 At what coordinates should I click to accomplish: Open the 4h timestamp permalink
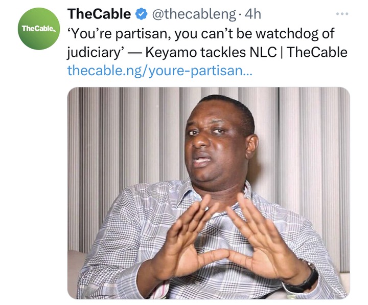(x=252, y=14)
